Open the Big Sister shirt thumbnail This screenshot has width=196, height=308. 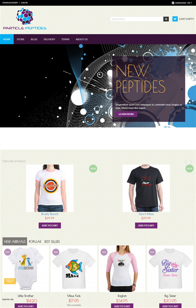click(170, 269)
